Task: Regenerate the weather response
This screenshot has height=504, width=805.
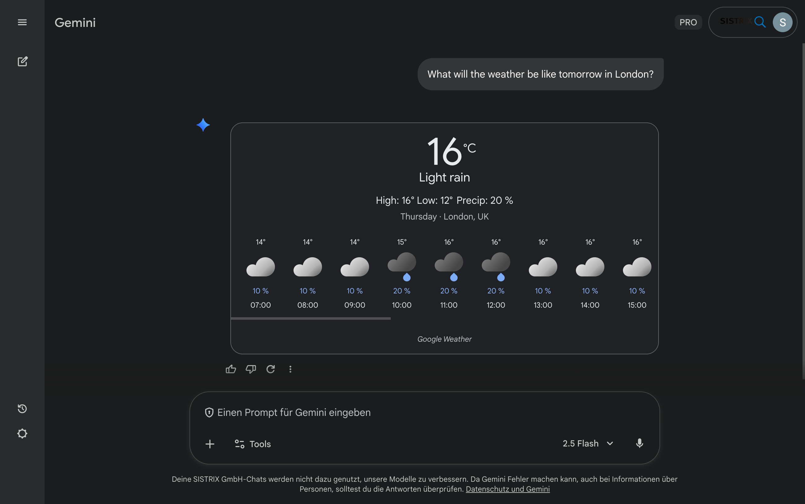Action: tap(271, 369)
